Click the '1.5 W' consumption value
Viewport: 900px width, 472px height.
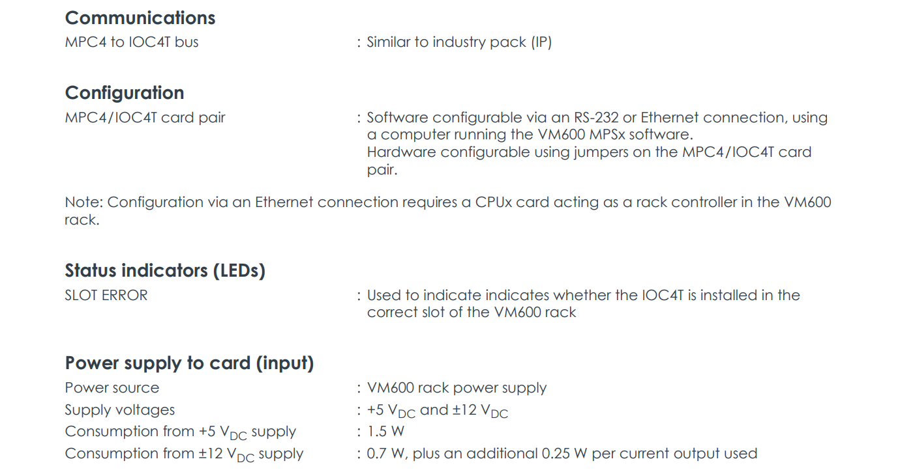pyautogui.click(x=385, y=432)
